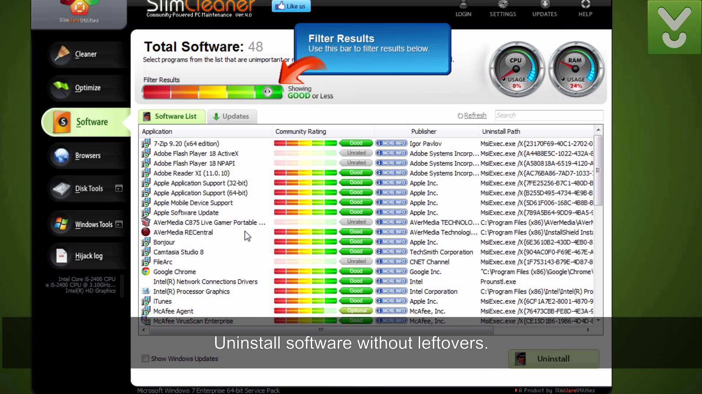
Task: Open the Hijack log document icon
Action: pyautogui.click(x=61, y=256)
